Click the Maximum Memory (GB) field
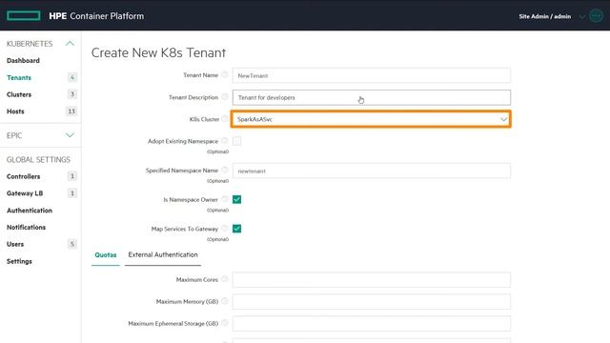The image size is (610, 343). (372, 301)
